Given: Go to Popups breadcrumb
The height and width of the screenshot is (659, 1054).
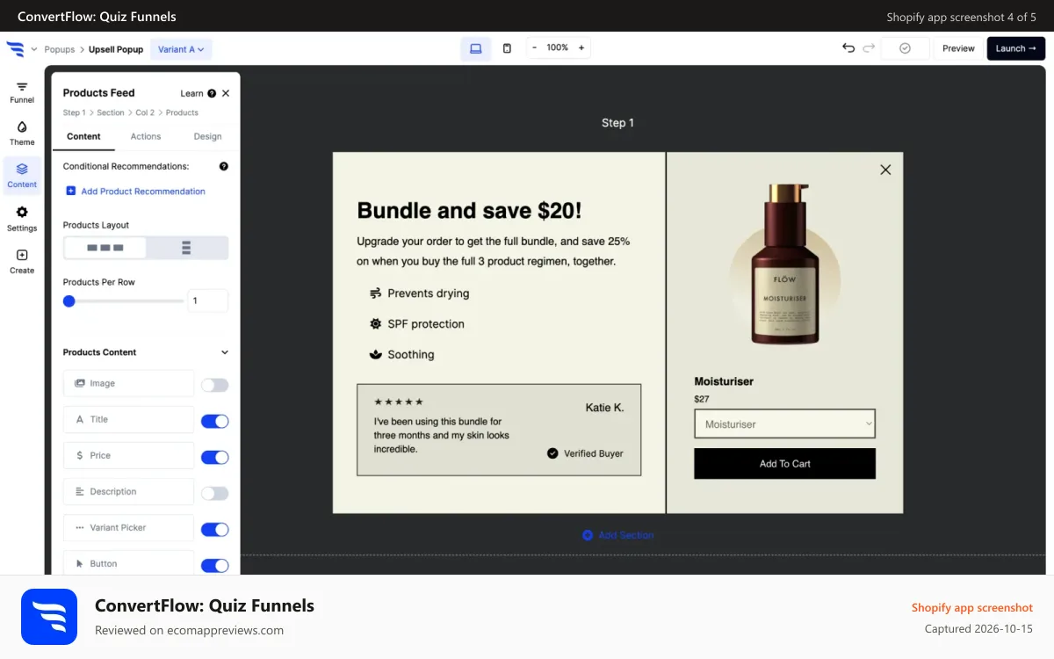Looking at the screenshot, I should (x=60, y=49).
